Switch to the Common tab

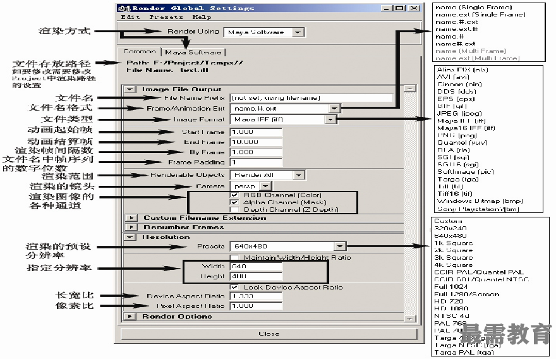click(x=140, y=52)
